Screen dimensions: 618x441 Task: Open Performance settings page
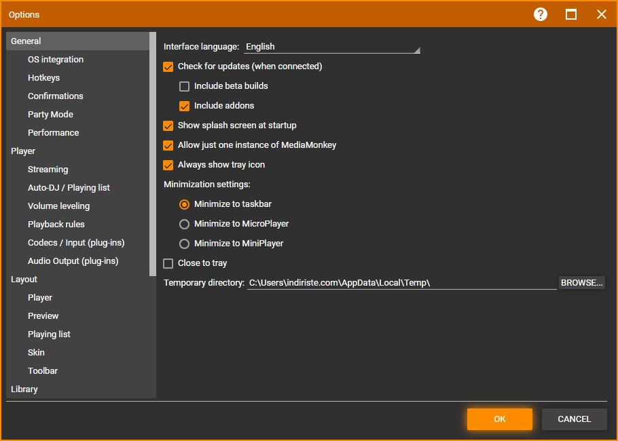tap(53, 133)
